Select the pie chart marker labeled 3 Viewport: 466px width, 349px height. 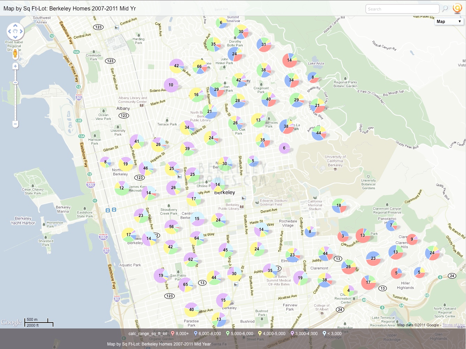343,236
